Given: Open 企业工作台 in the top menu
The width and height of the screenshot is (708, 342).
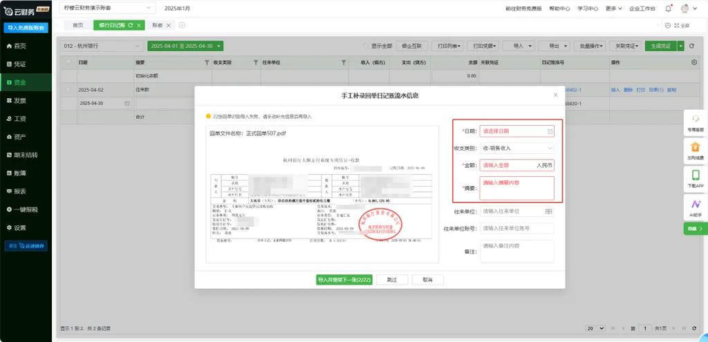Looking at the screenshot, I should (x=642, y=8).
